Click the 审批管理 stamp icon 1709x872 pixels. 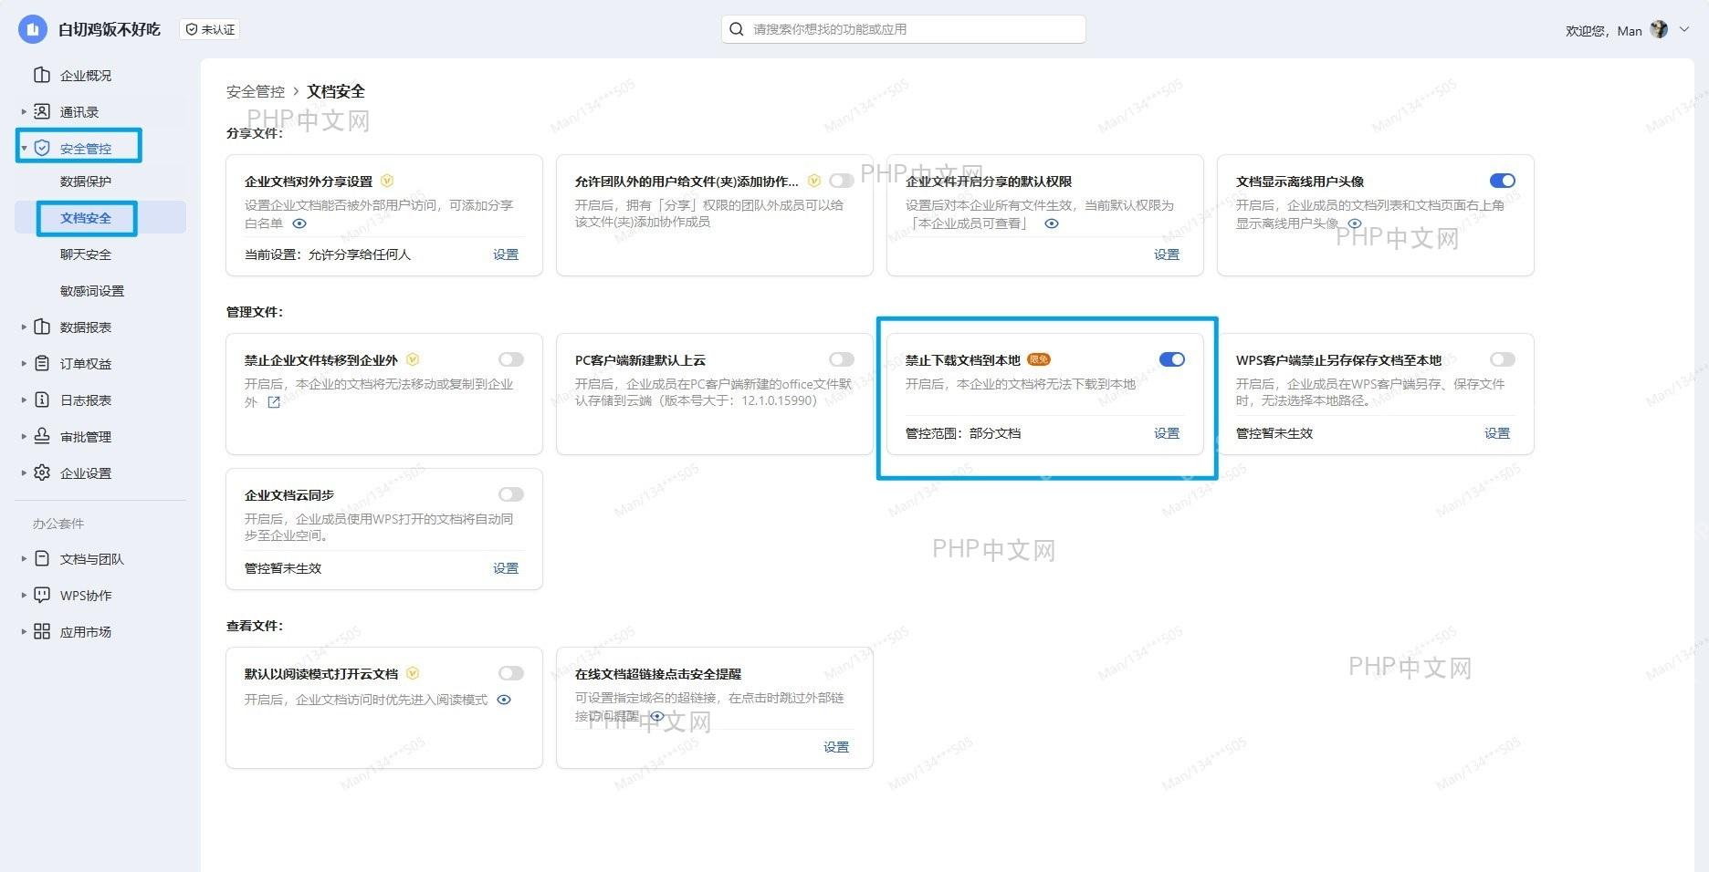[x=42, y=436]
